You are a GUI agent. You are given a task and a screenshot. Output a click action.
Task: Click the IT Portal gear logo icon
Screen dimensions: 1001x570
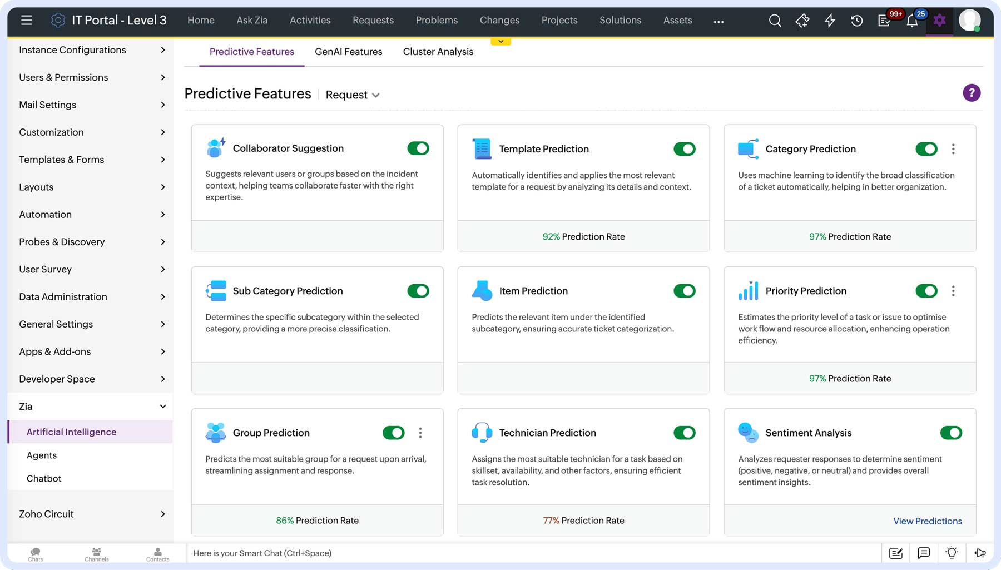(x=58, y=21)
